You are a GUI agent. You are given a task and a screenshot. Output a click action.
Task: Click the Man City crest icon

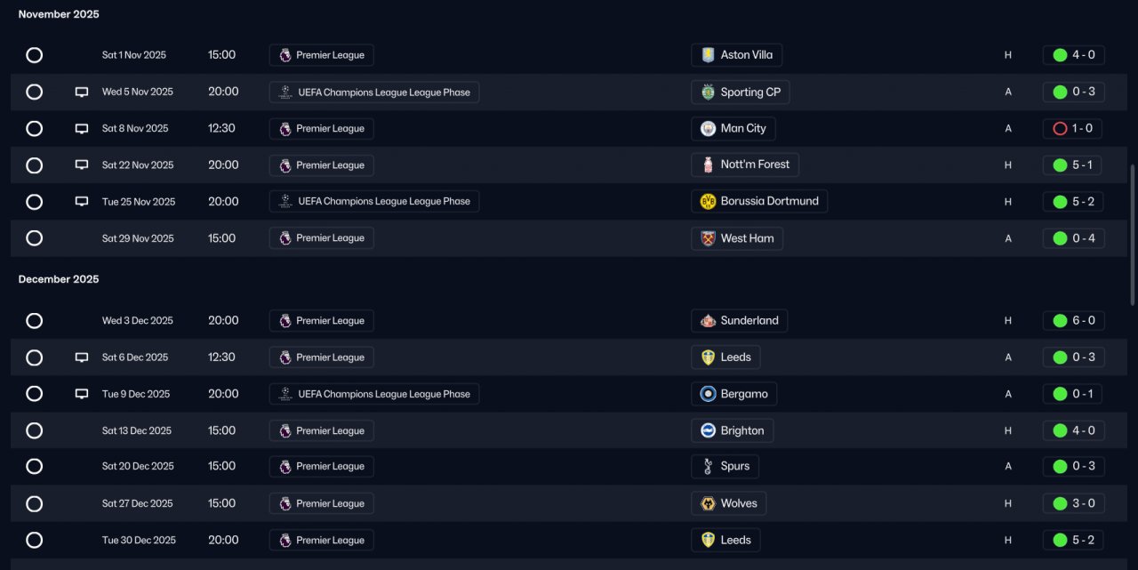(x=708, y=128)
